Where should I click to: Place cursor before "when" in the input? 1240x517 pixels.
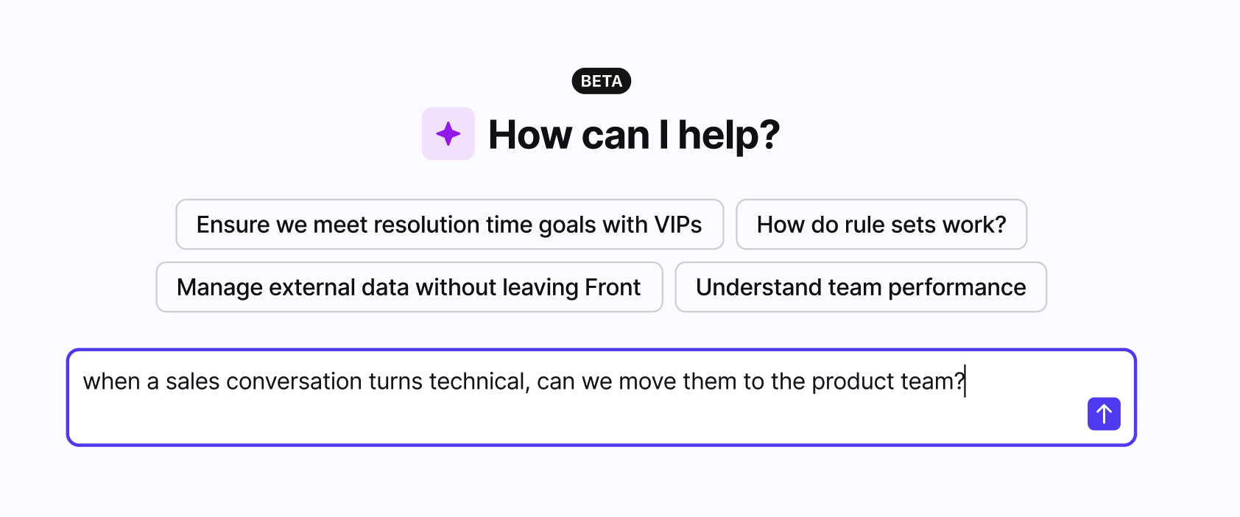pyautogui.click(x=83, y=381)
